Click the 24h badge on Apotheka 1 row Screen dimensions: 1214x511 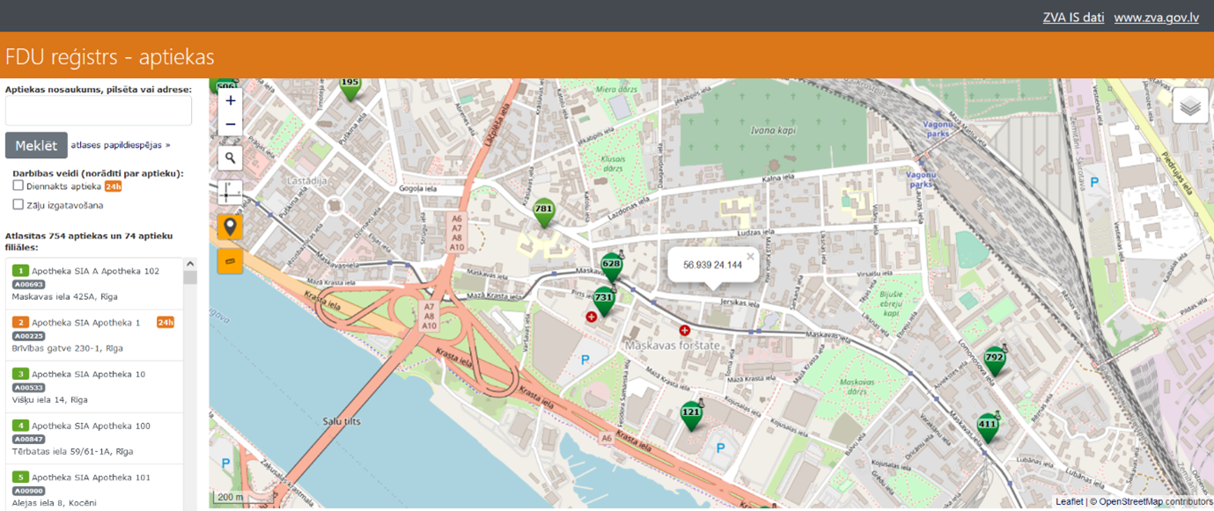(x=166, y=323)
